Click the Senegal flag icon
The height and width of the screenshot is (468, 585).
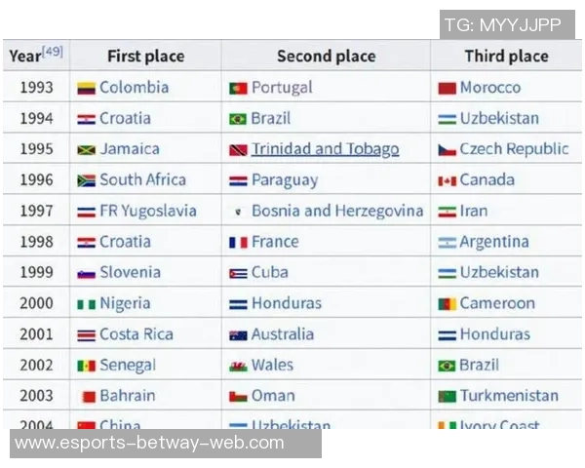[86, 366]
